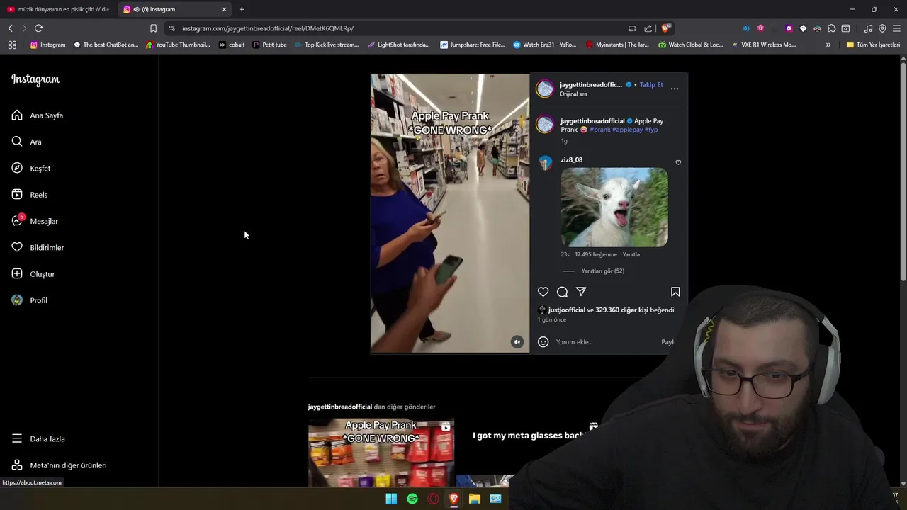The height and width of the screenshot is (510, 907).
Task: Click Yanıtla on ziz8_08's comment
Action: [x=631, y=254]
